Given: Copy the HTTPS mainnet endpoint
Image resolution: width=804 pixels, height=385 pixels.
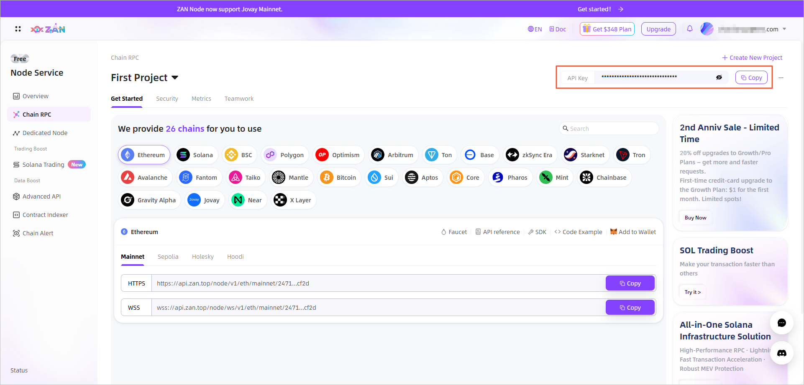Looking at the screenshot, I should pos(630,283).
